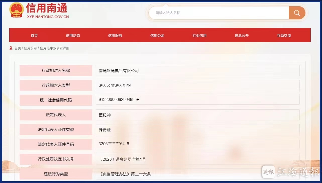Open the 信息公开 navigation tab
This screenshot has height=183, width=322.
point(242,36)
